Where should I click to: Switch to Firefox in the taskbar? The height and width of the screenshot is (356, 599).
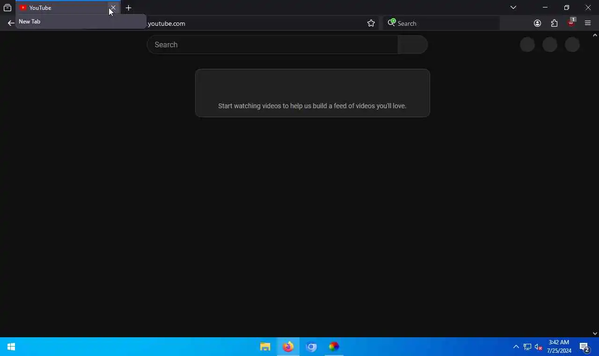click(x=288, y=347)
